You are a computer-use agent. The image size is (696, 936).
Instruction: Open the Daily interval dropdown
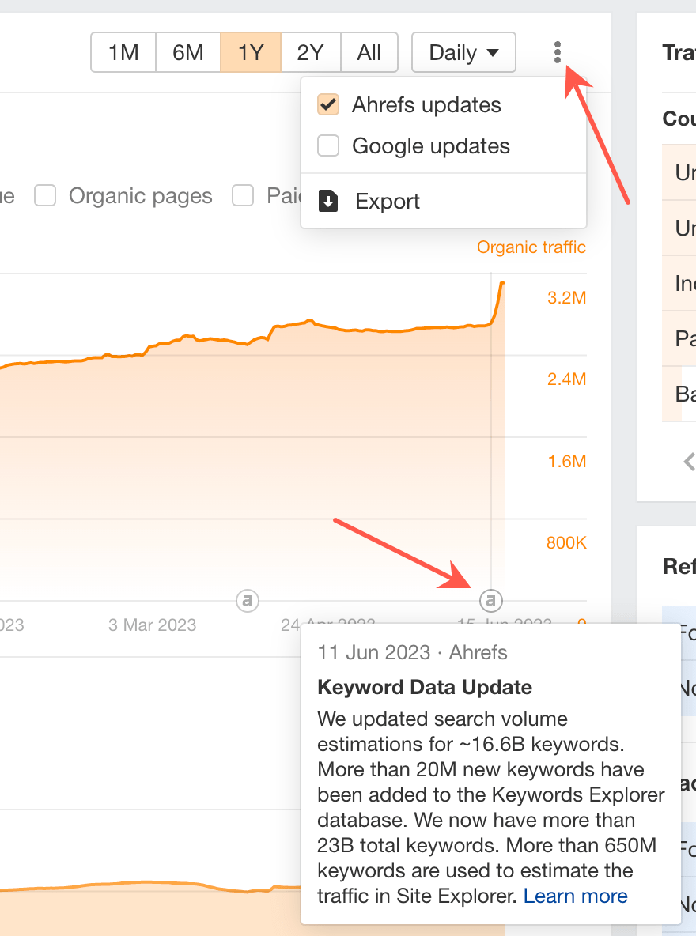(x=463, y=53)
